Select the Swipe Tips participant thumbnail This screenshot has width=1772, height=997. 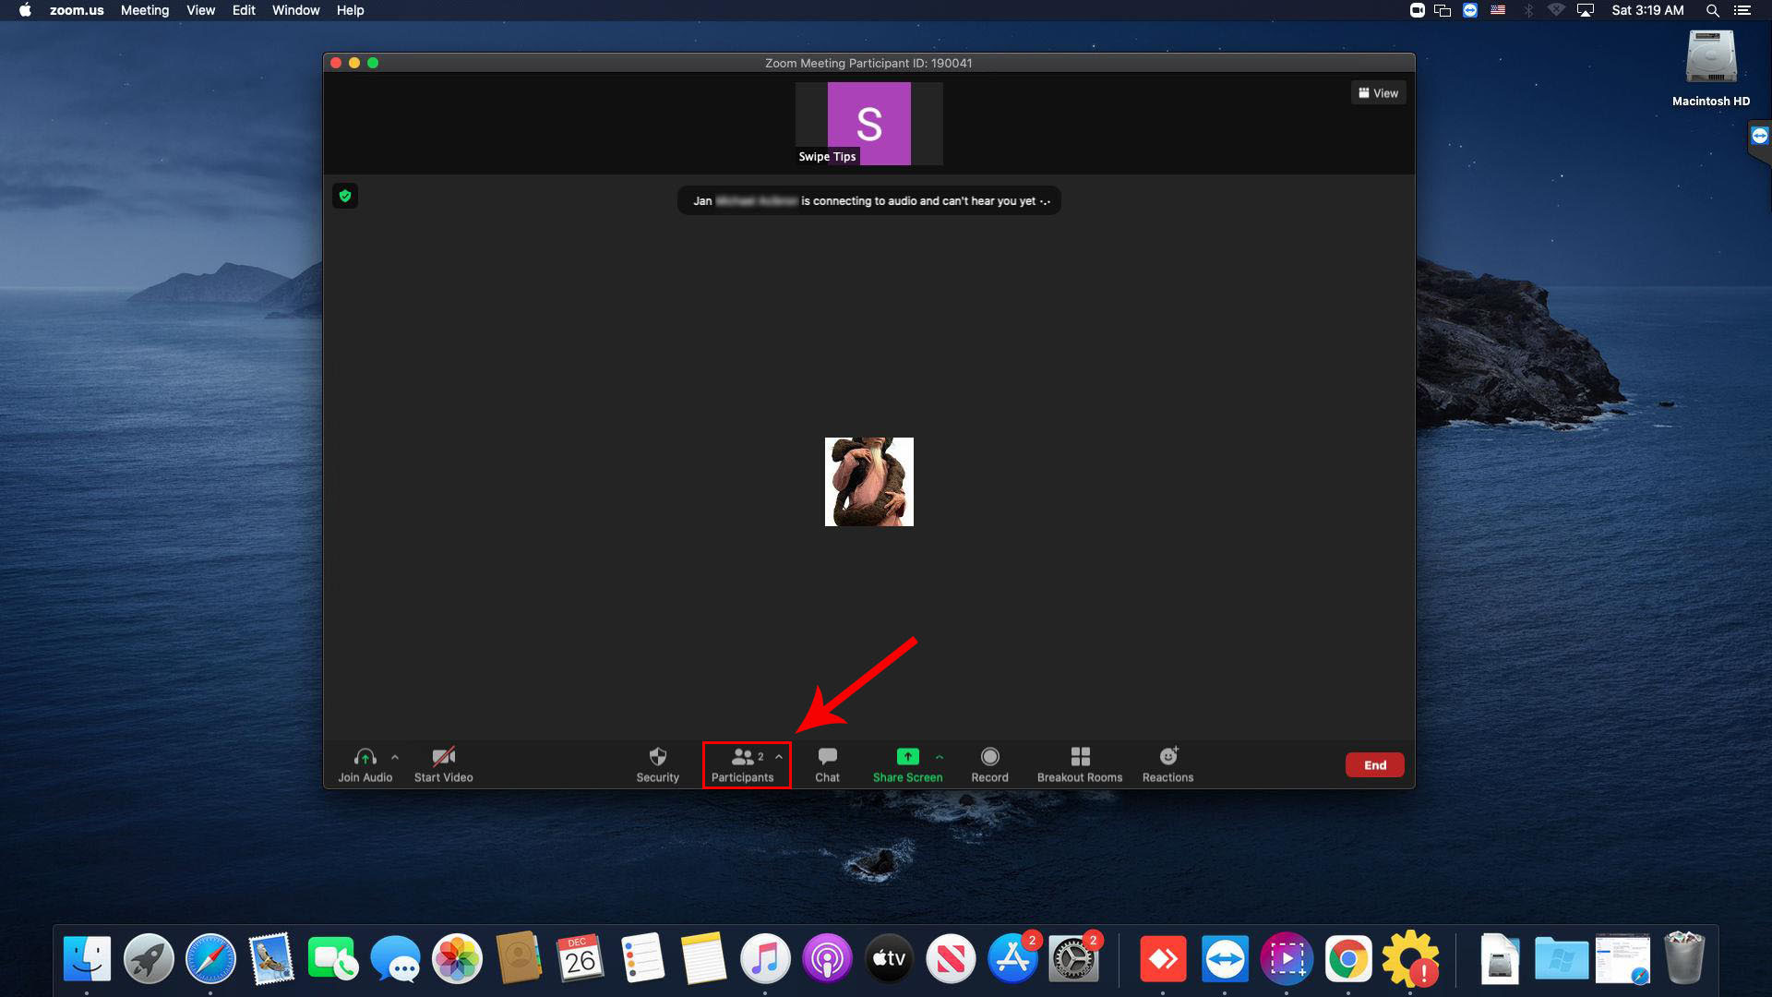pos(868,124)
